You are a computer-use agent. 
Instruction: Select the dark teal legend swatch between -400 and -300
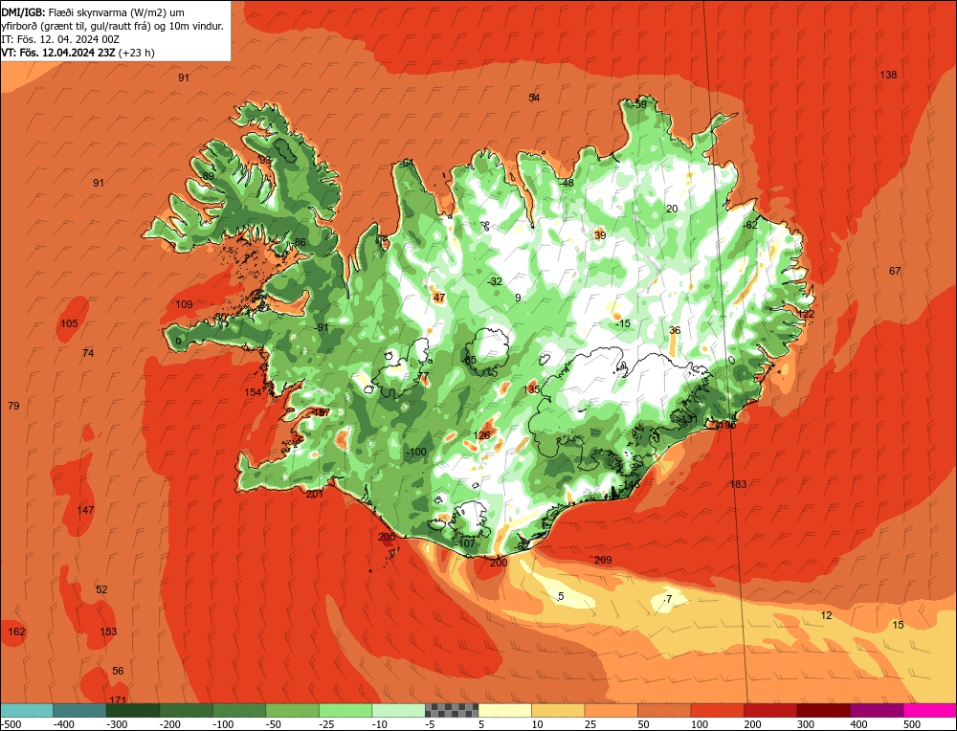[79, 710]
